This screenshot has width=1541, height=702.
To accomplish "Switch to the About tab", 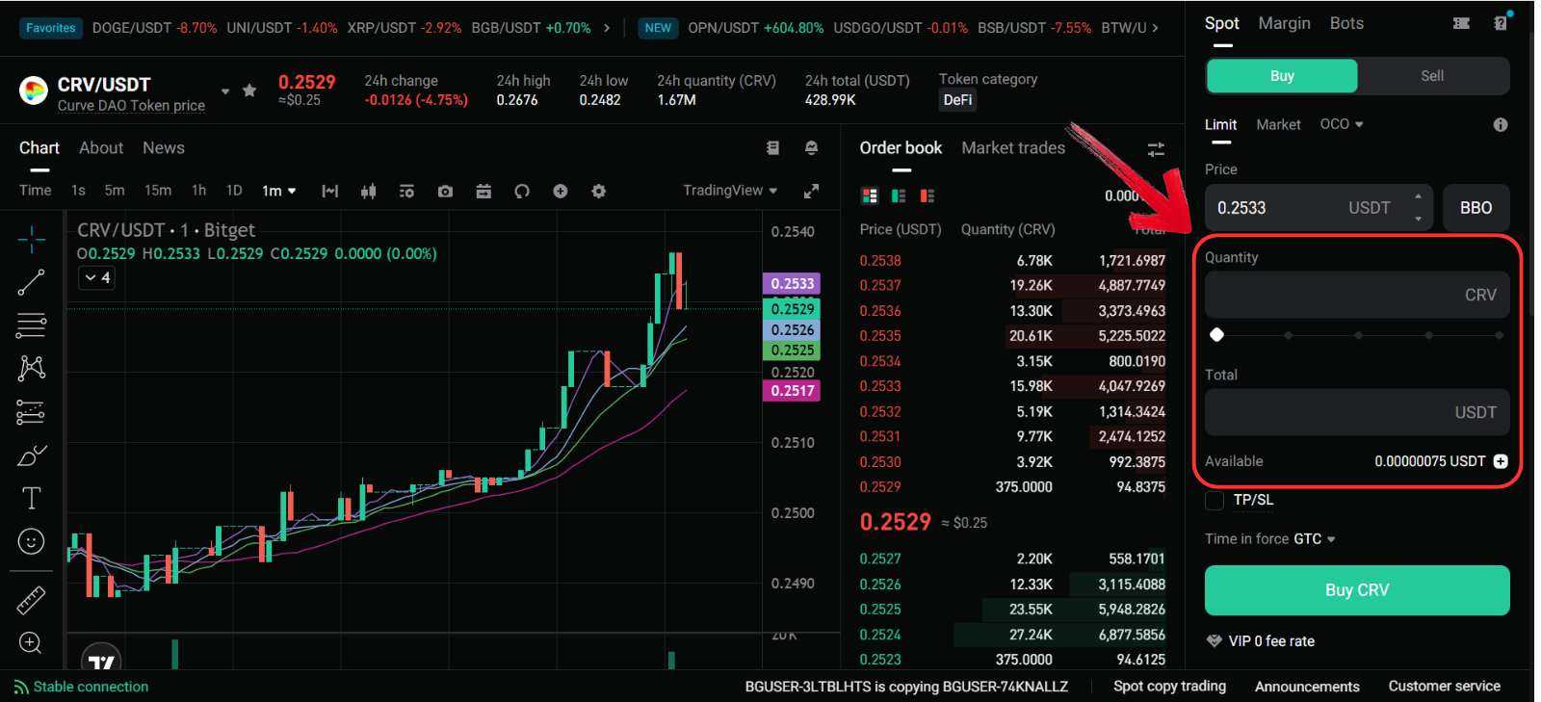I will (x=101, y=148).
